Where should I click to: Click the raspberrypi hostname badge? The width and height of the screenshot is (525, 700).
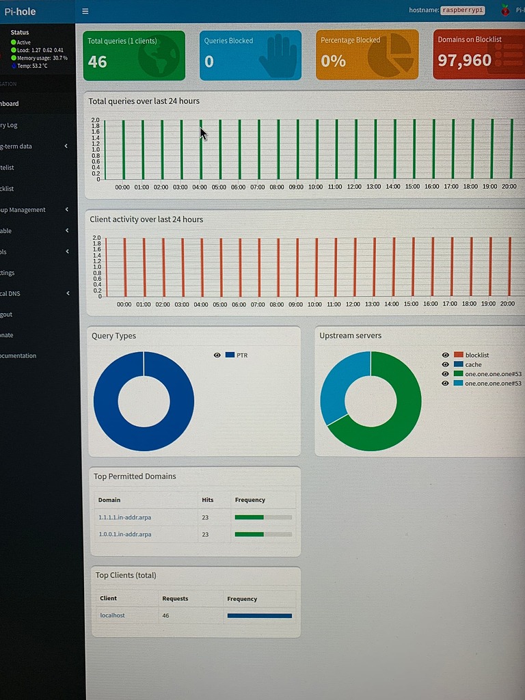463,10
